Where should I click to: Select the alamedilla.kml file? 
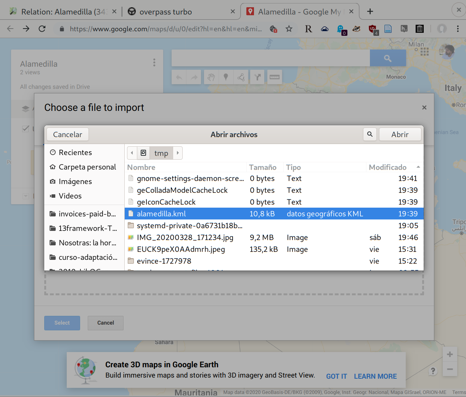click(274, 214)
